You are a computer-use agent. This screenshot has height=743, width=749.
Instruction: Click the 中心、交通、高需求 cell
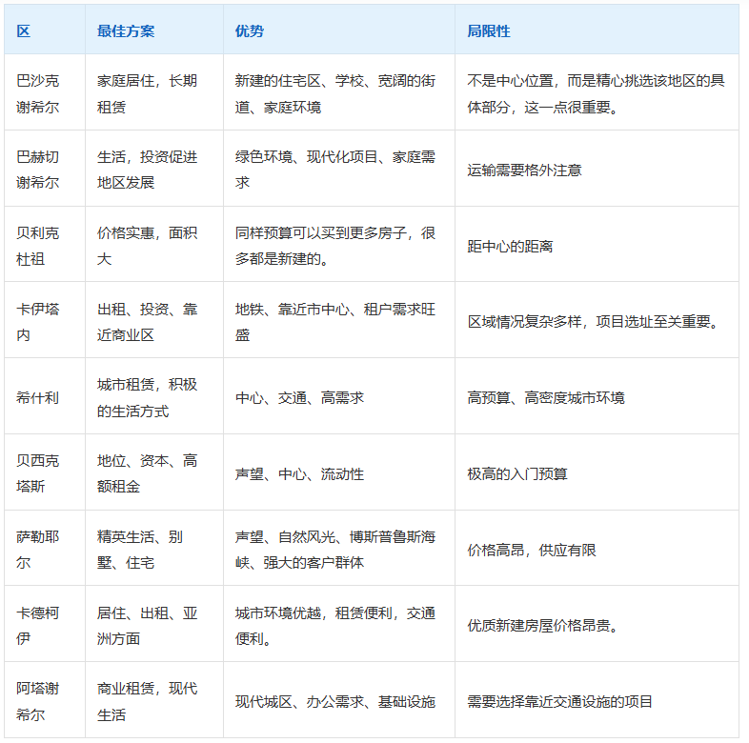point(339,396)
